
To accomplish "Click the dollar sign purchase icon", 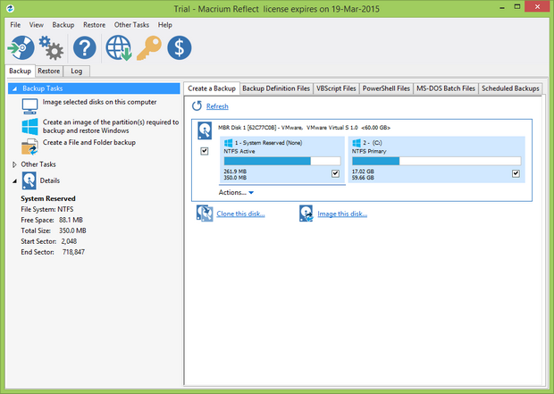I will 180,47.
